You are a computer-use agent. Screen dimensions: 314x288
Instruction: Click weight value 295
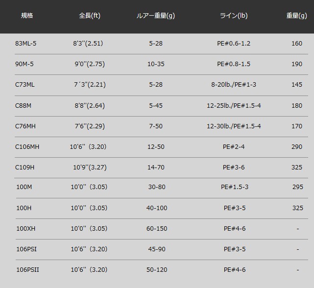(x=298, y=187)
